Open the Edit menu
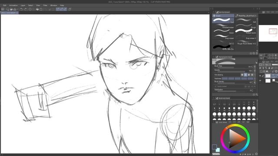The width and height of the screenshot is (278, 156). coord(5,6)
